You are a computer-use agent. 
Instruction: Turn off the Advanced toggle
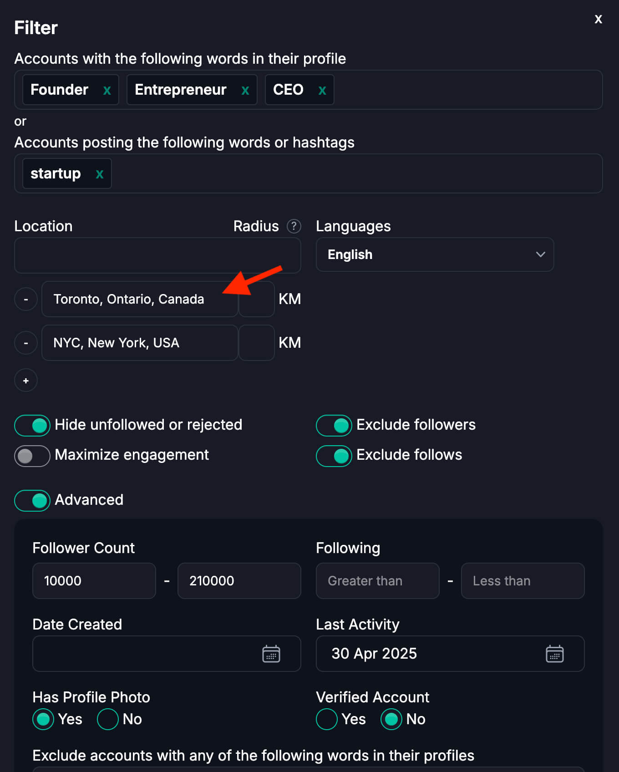(x=32, y=500)
